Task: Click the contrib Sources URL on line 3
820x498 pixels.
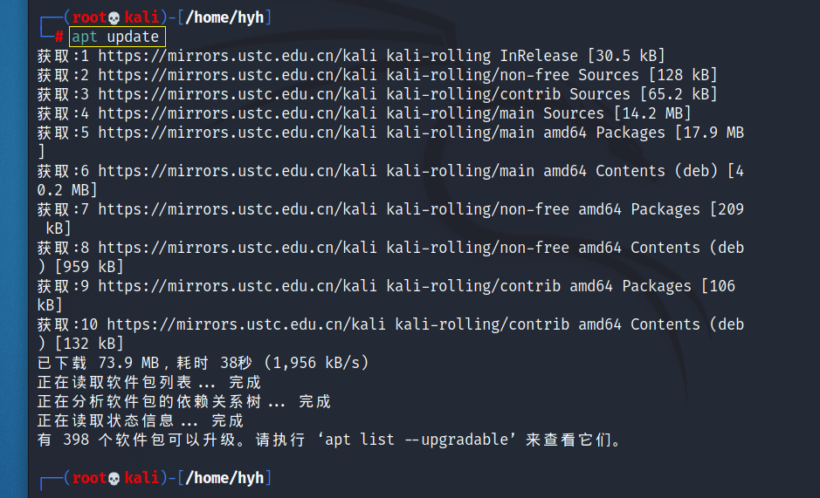Action: point(237,94)
